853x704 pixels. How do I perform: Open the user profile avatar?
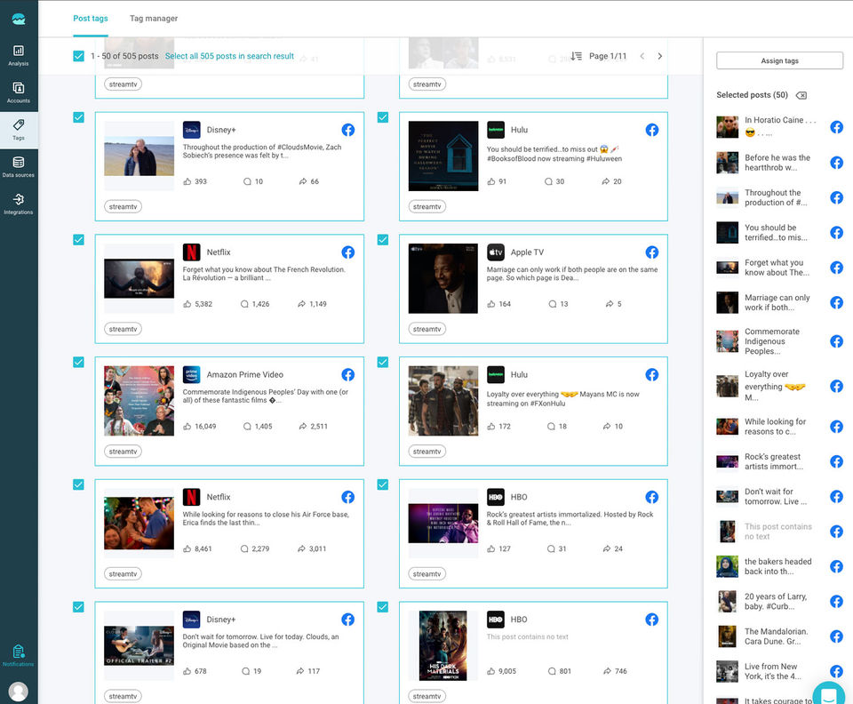coord(19,692)
